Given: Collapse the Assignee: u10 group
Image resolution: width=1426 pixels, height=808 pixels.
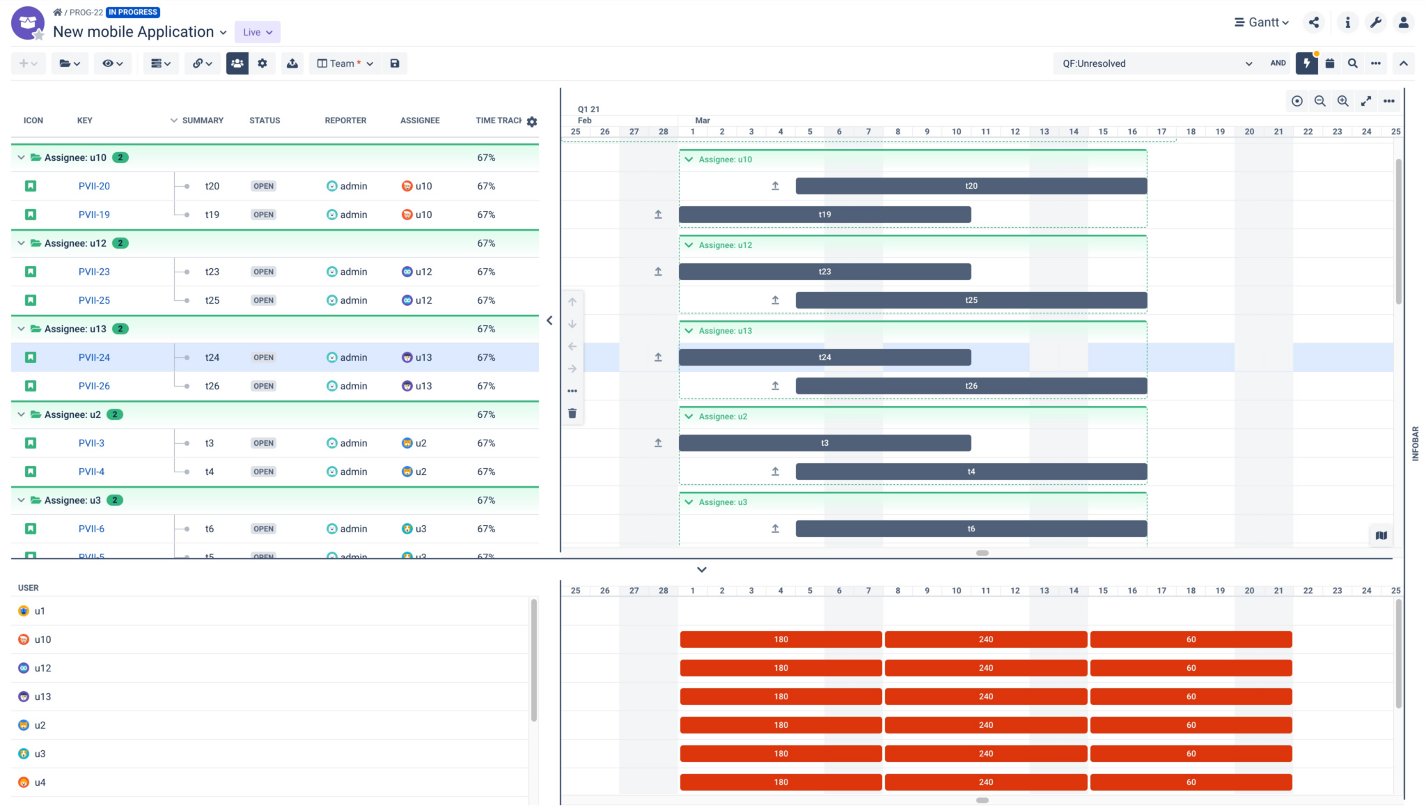Looking at the screenshot, I should coord(21,157).
